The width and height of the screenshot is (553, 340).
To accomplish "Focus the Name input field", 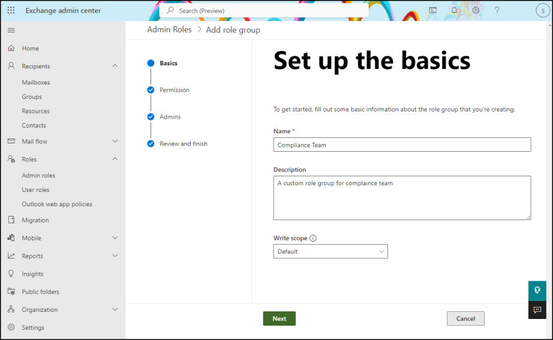I will (402, 145).
